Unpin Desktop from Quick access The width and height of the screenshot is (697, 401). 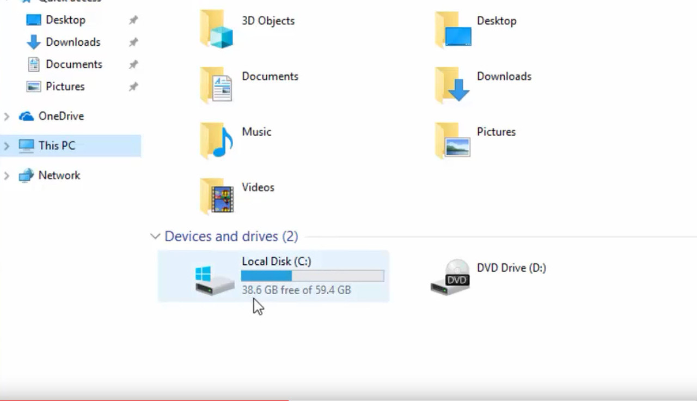pos(133,20)
